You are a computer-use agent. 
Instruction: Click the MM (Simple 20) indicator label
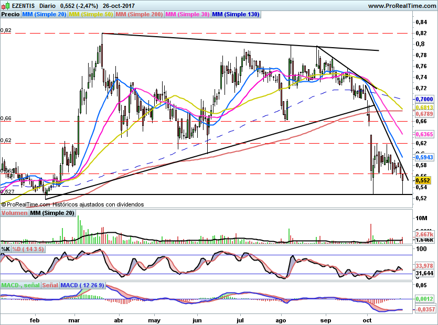[x=44, y=15]
